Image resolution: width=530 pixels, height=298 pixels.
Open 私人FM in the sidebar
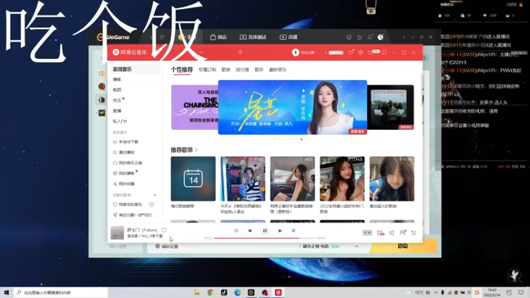120,121
